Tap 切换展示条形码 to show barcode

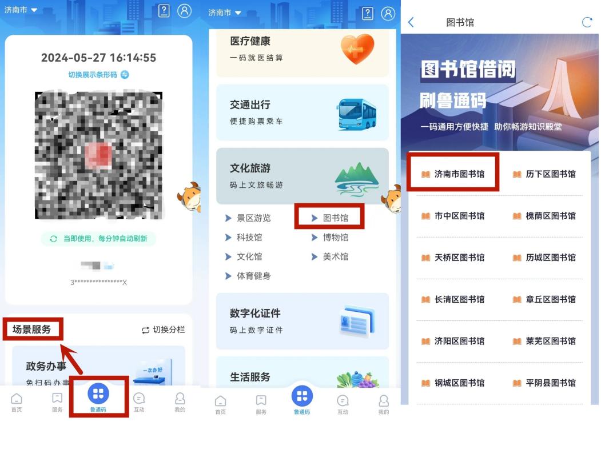[x=98, y=75]
